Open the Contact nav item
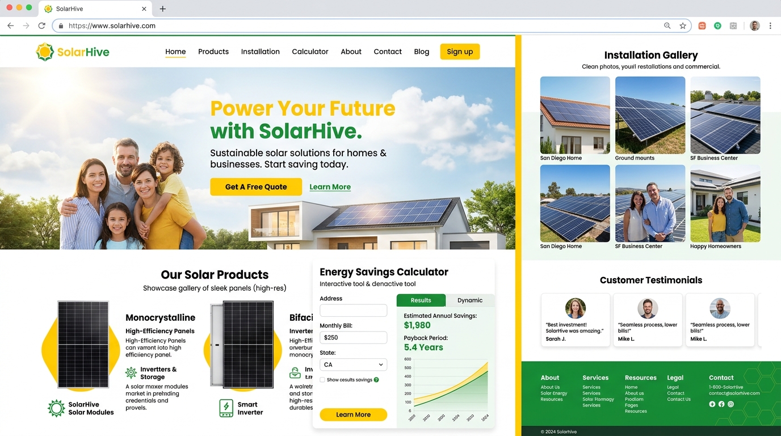 pos(388,52)
